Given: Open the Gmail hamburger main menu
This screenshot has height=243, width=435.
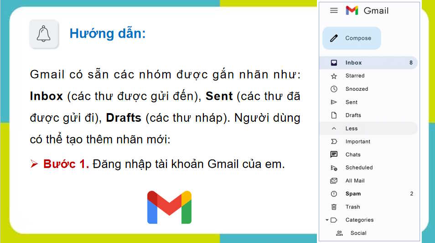Looking at the screenshot, I should pyautogui.click(x=334, y=10).
